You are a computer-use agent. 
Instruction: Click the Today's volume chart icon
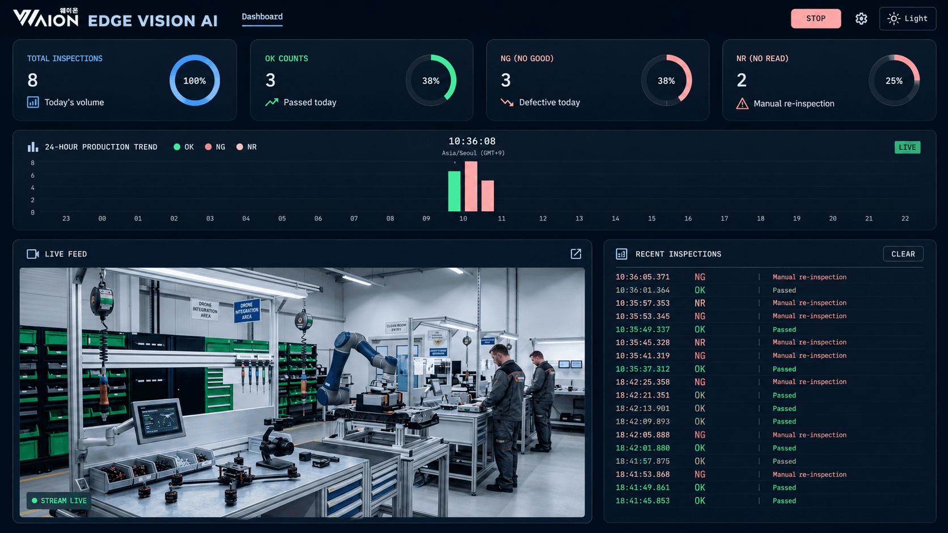pyautogui.click(x=33, y=103)
